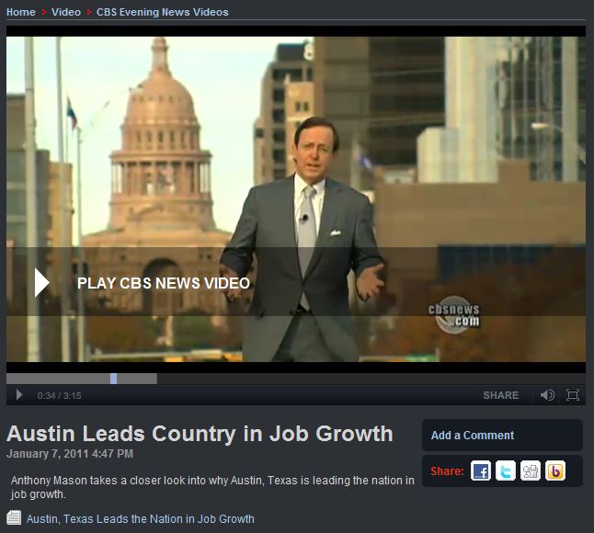The width and height of the screenshot is (594, 533).
Task: Click the 0:34 / 3:15 time display
Action: [59, 395]
